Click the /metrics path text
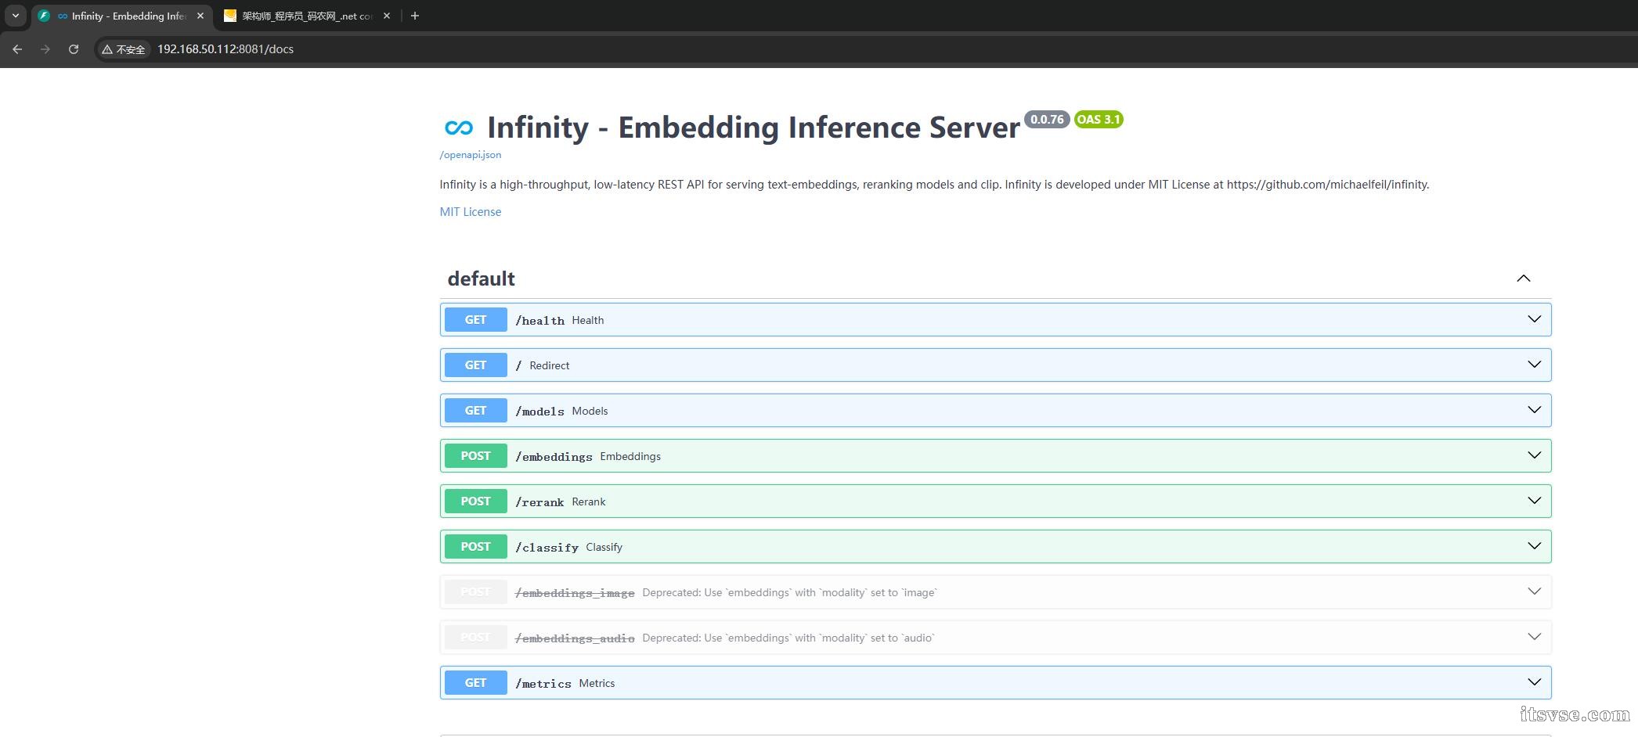Image resolution: width=1638 pixels, height=737 pixels. click(x=543, y=684)
